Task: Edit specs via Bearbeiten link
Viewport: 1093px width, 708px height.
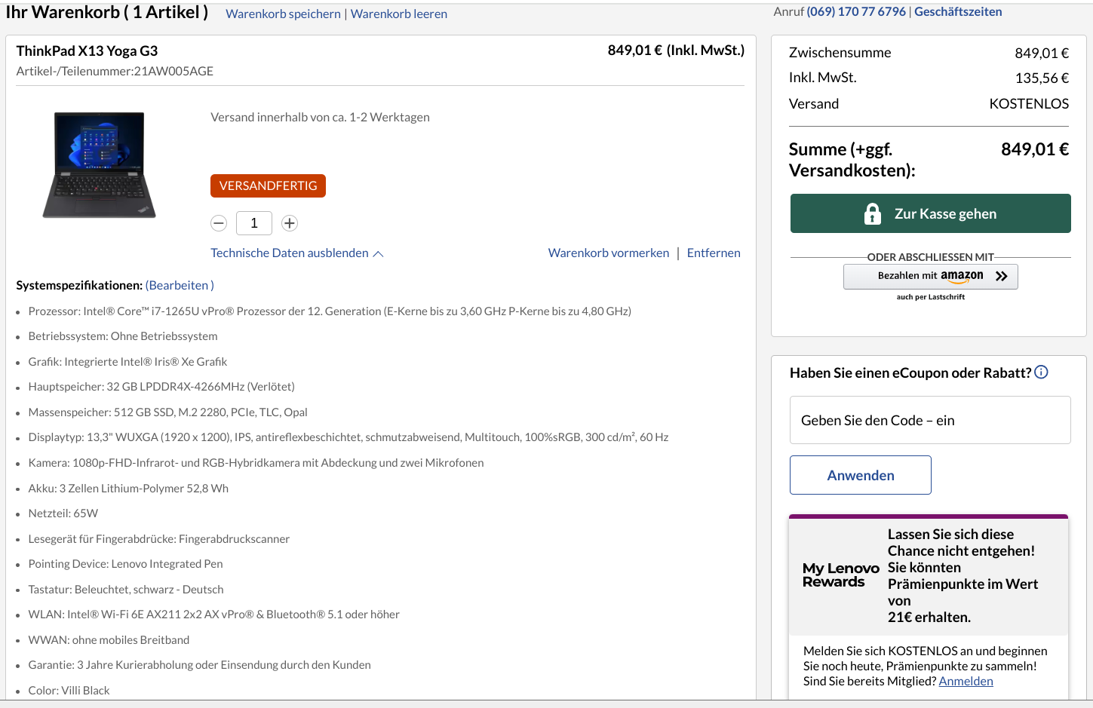Action: [180, 285]
